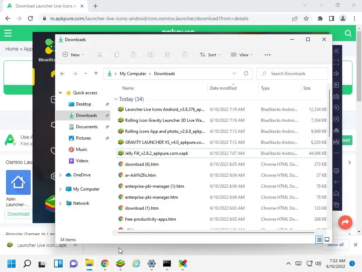The height and width of the screenshot is (272, 362).
Task: Select GRAVITY LAUNCHER VS_v4.0 file
Action: [221, 142]
